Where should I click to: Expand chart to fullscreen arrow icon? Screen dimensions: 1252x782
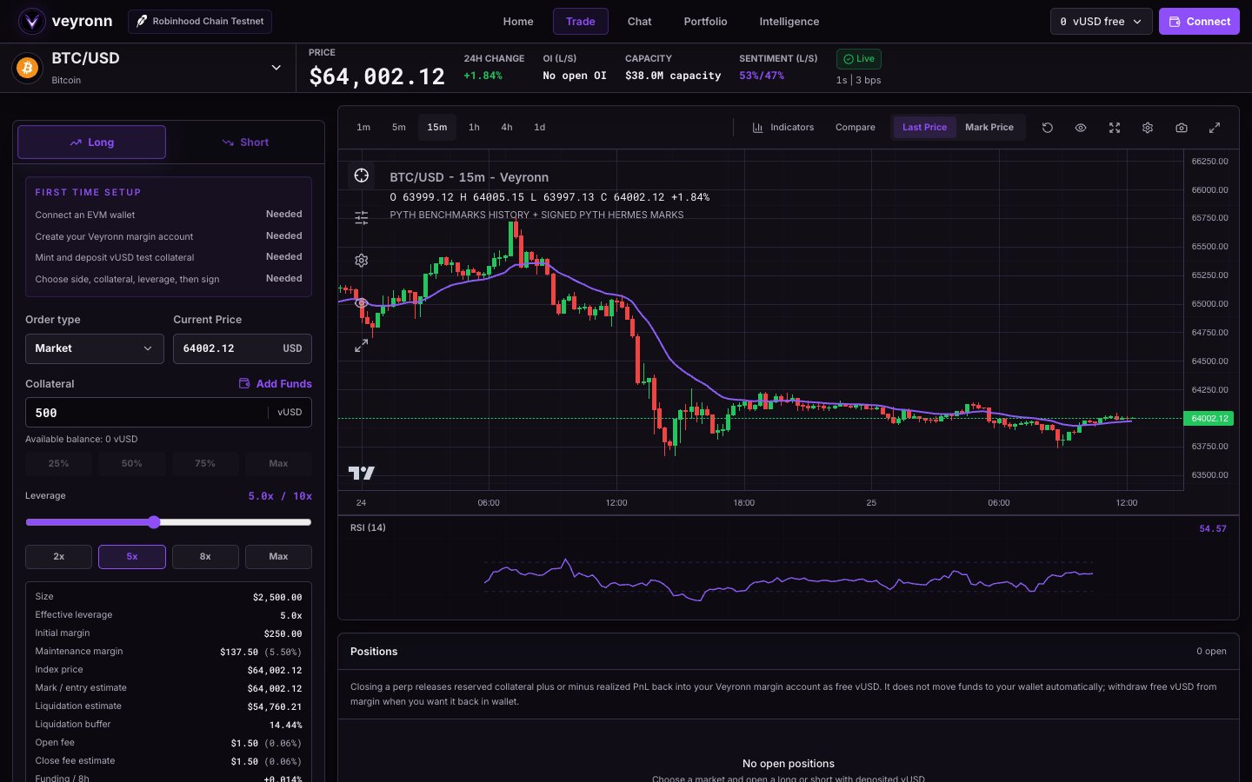[1215, 128]
